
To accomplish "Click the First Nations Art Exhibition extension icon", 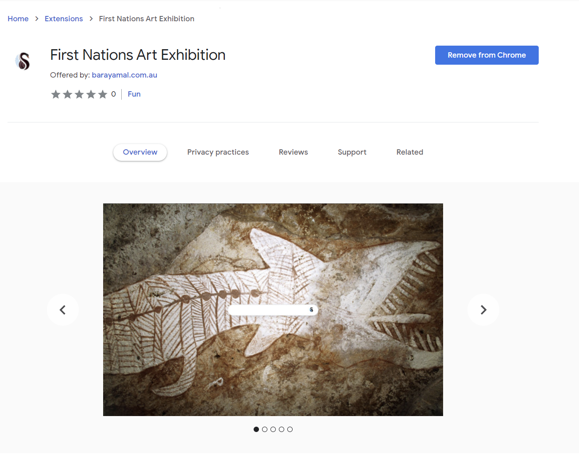I will (23, 61).
